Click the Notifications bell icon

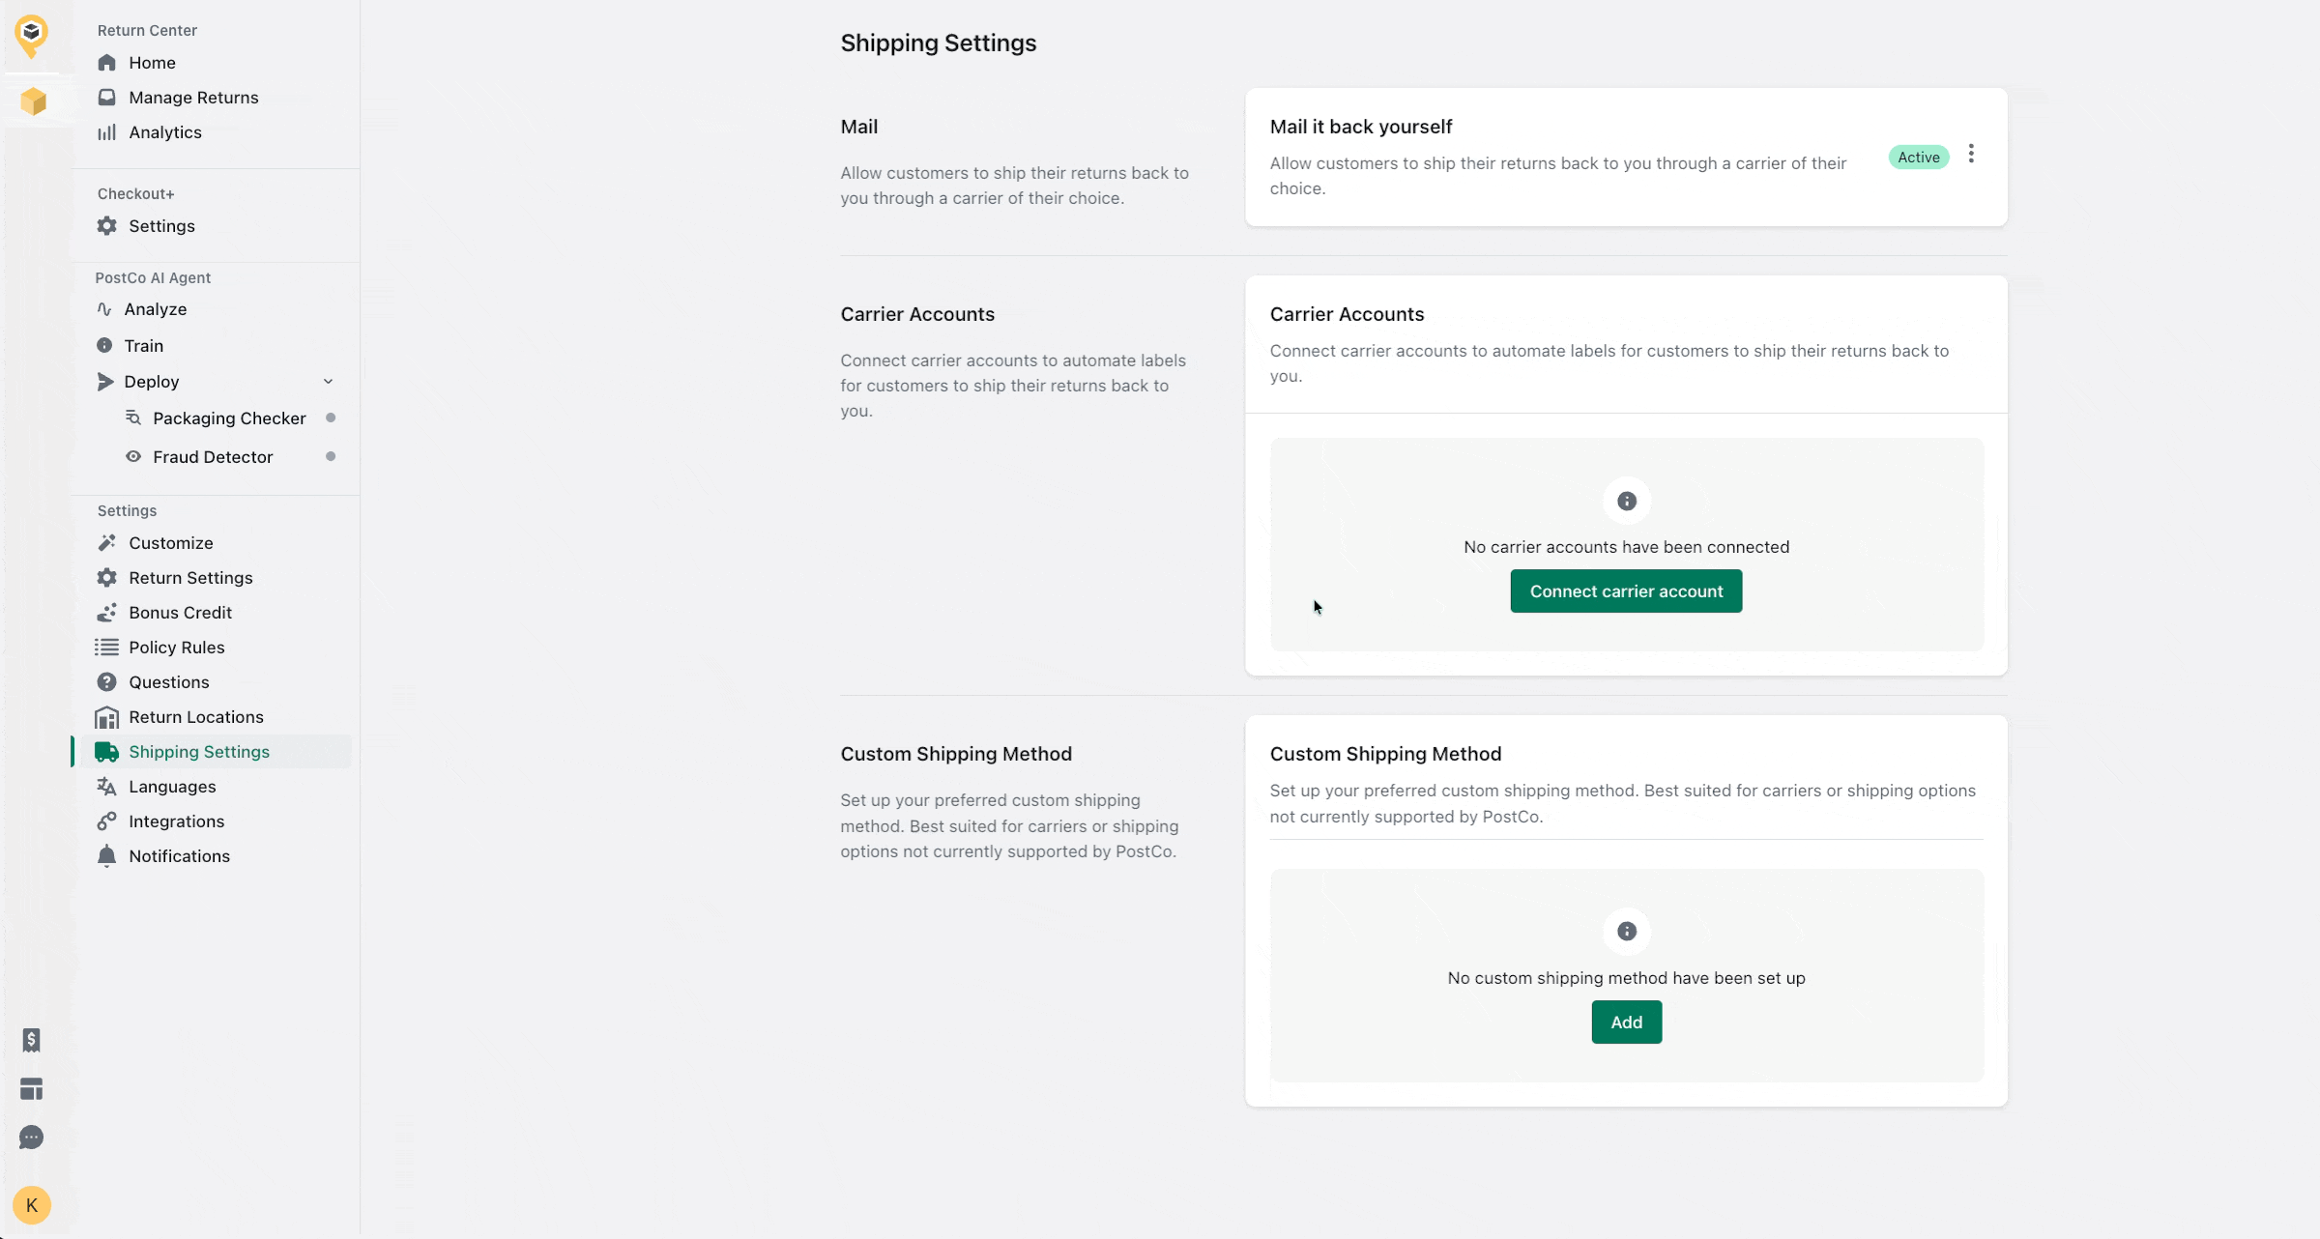point(106,856)
